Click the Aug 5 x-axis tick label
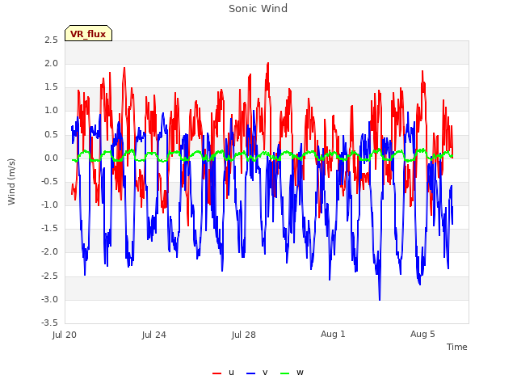Screen dimensions: 517x388 [x=422, y=334]
